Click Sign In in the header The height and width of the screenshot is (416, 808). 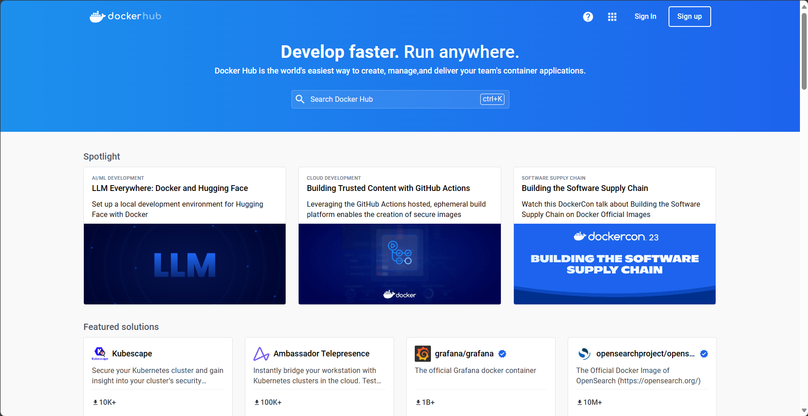click(x=645, y=17)
